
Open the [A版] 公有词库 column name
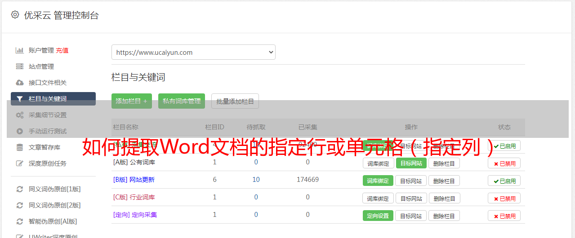click(x=134, y=162)
